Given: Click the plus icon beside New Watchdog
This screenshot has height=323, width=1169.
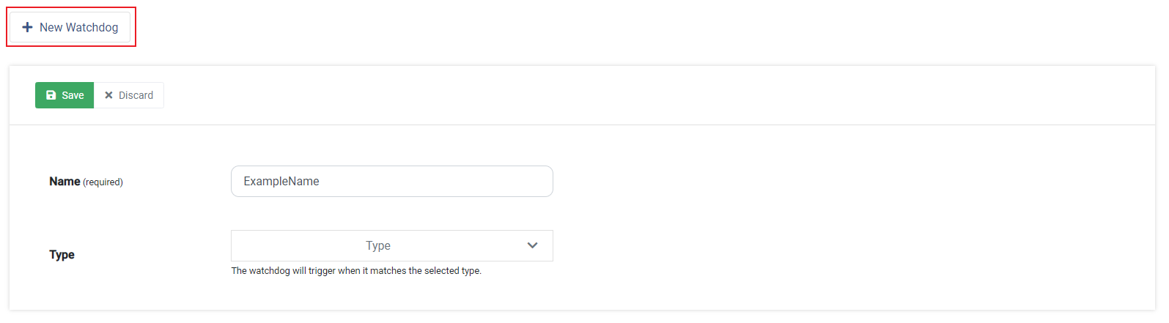Looking at the screenshot, I should point(27,27).
